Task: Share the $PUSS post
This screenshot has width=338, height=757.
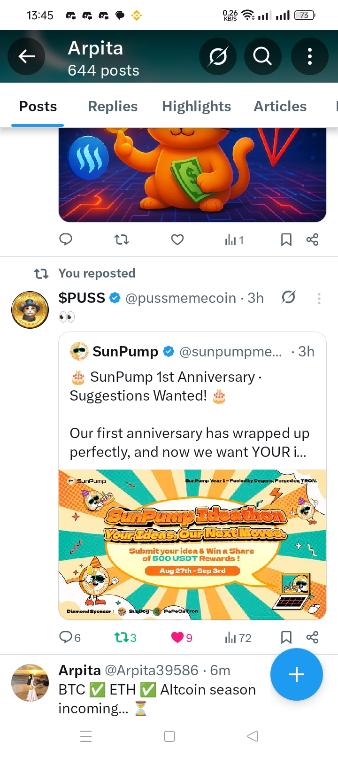Action: click(x=312, y=637)
